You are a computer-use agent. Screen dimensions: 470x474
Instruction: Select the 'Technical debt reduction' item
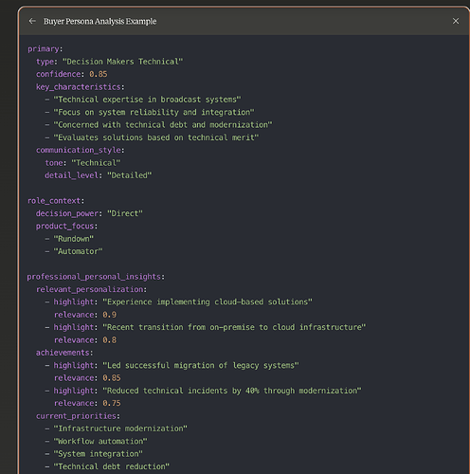tap(112, 466)
